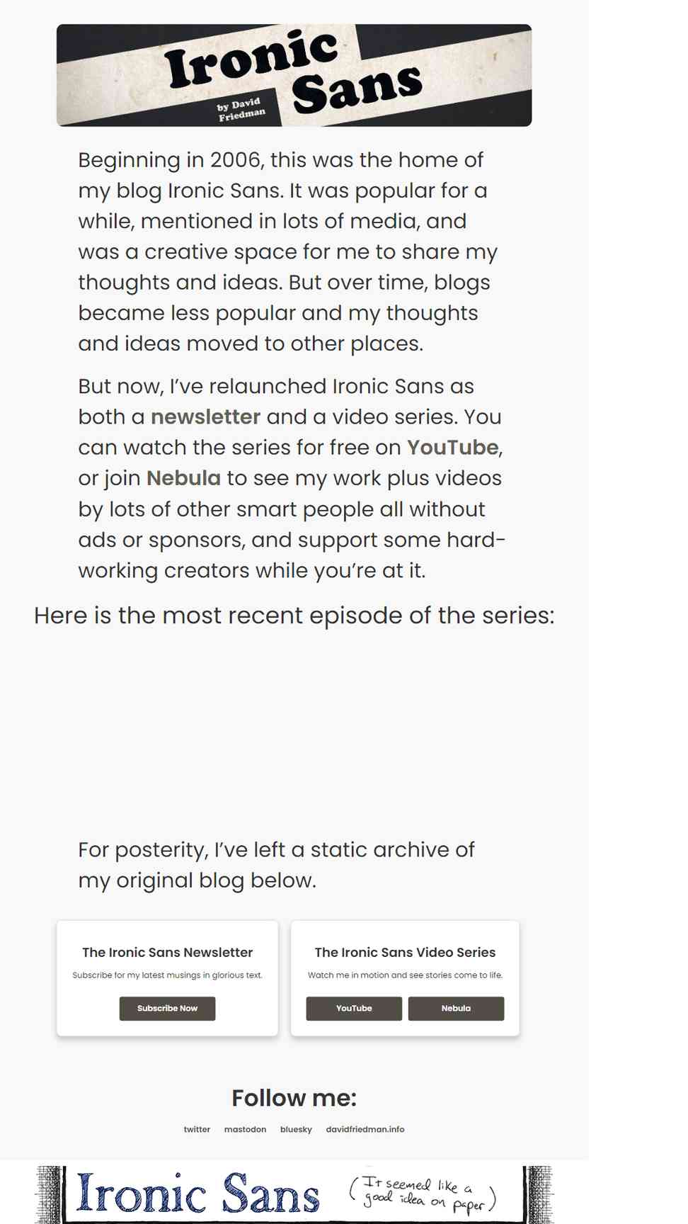Image resolution: width=688 pixels, height=1224 pixels.
Task: Click the Ironic Sans header banner logo
Action: pos(294,75)
